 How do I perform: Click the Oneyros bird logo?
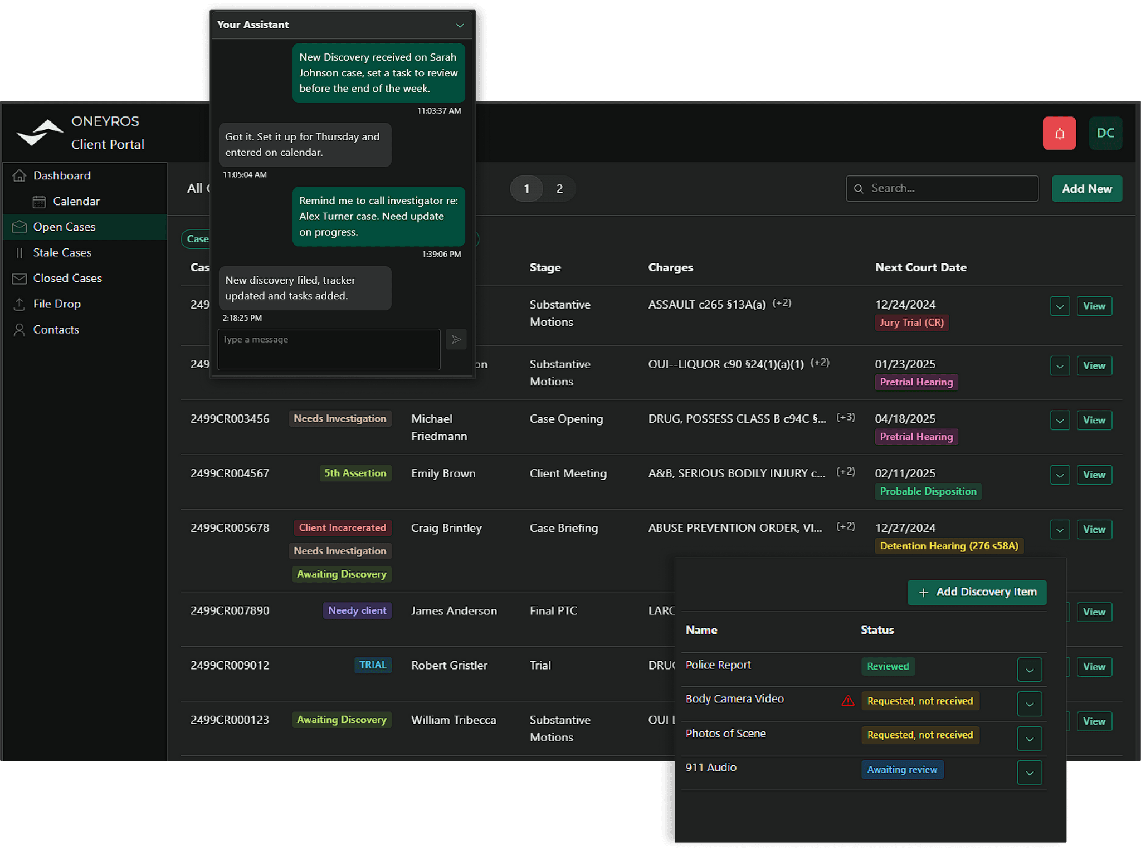click(x=40, y=133)
